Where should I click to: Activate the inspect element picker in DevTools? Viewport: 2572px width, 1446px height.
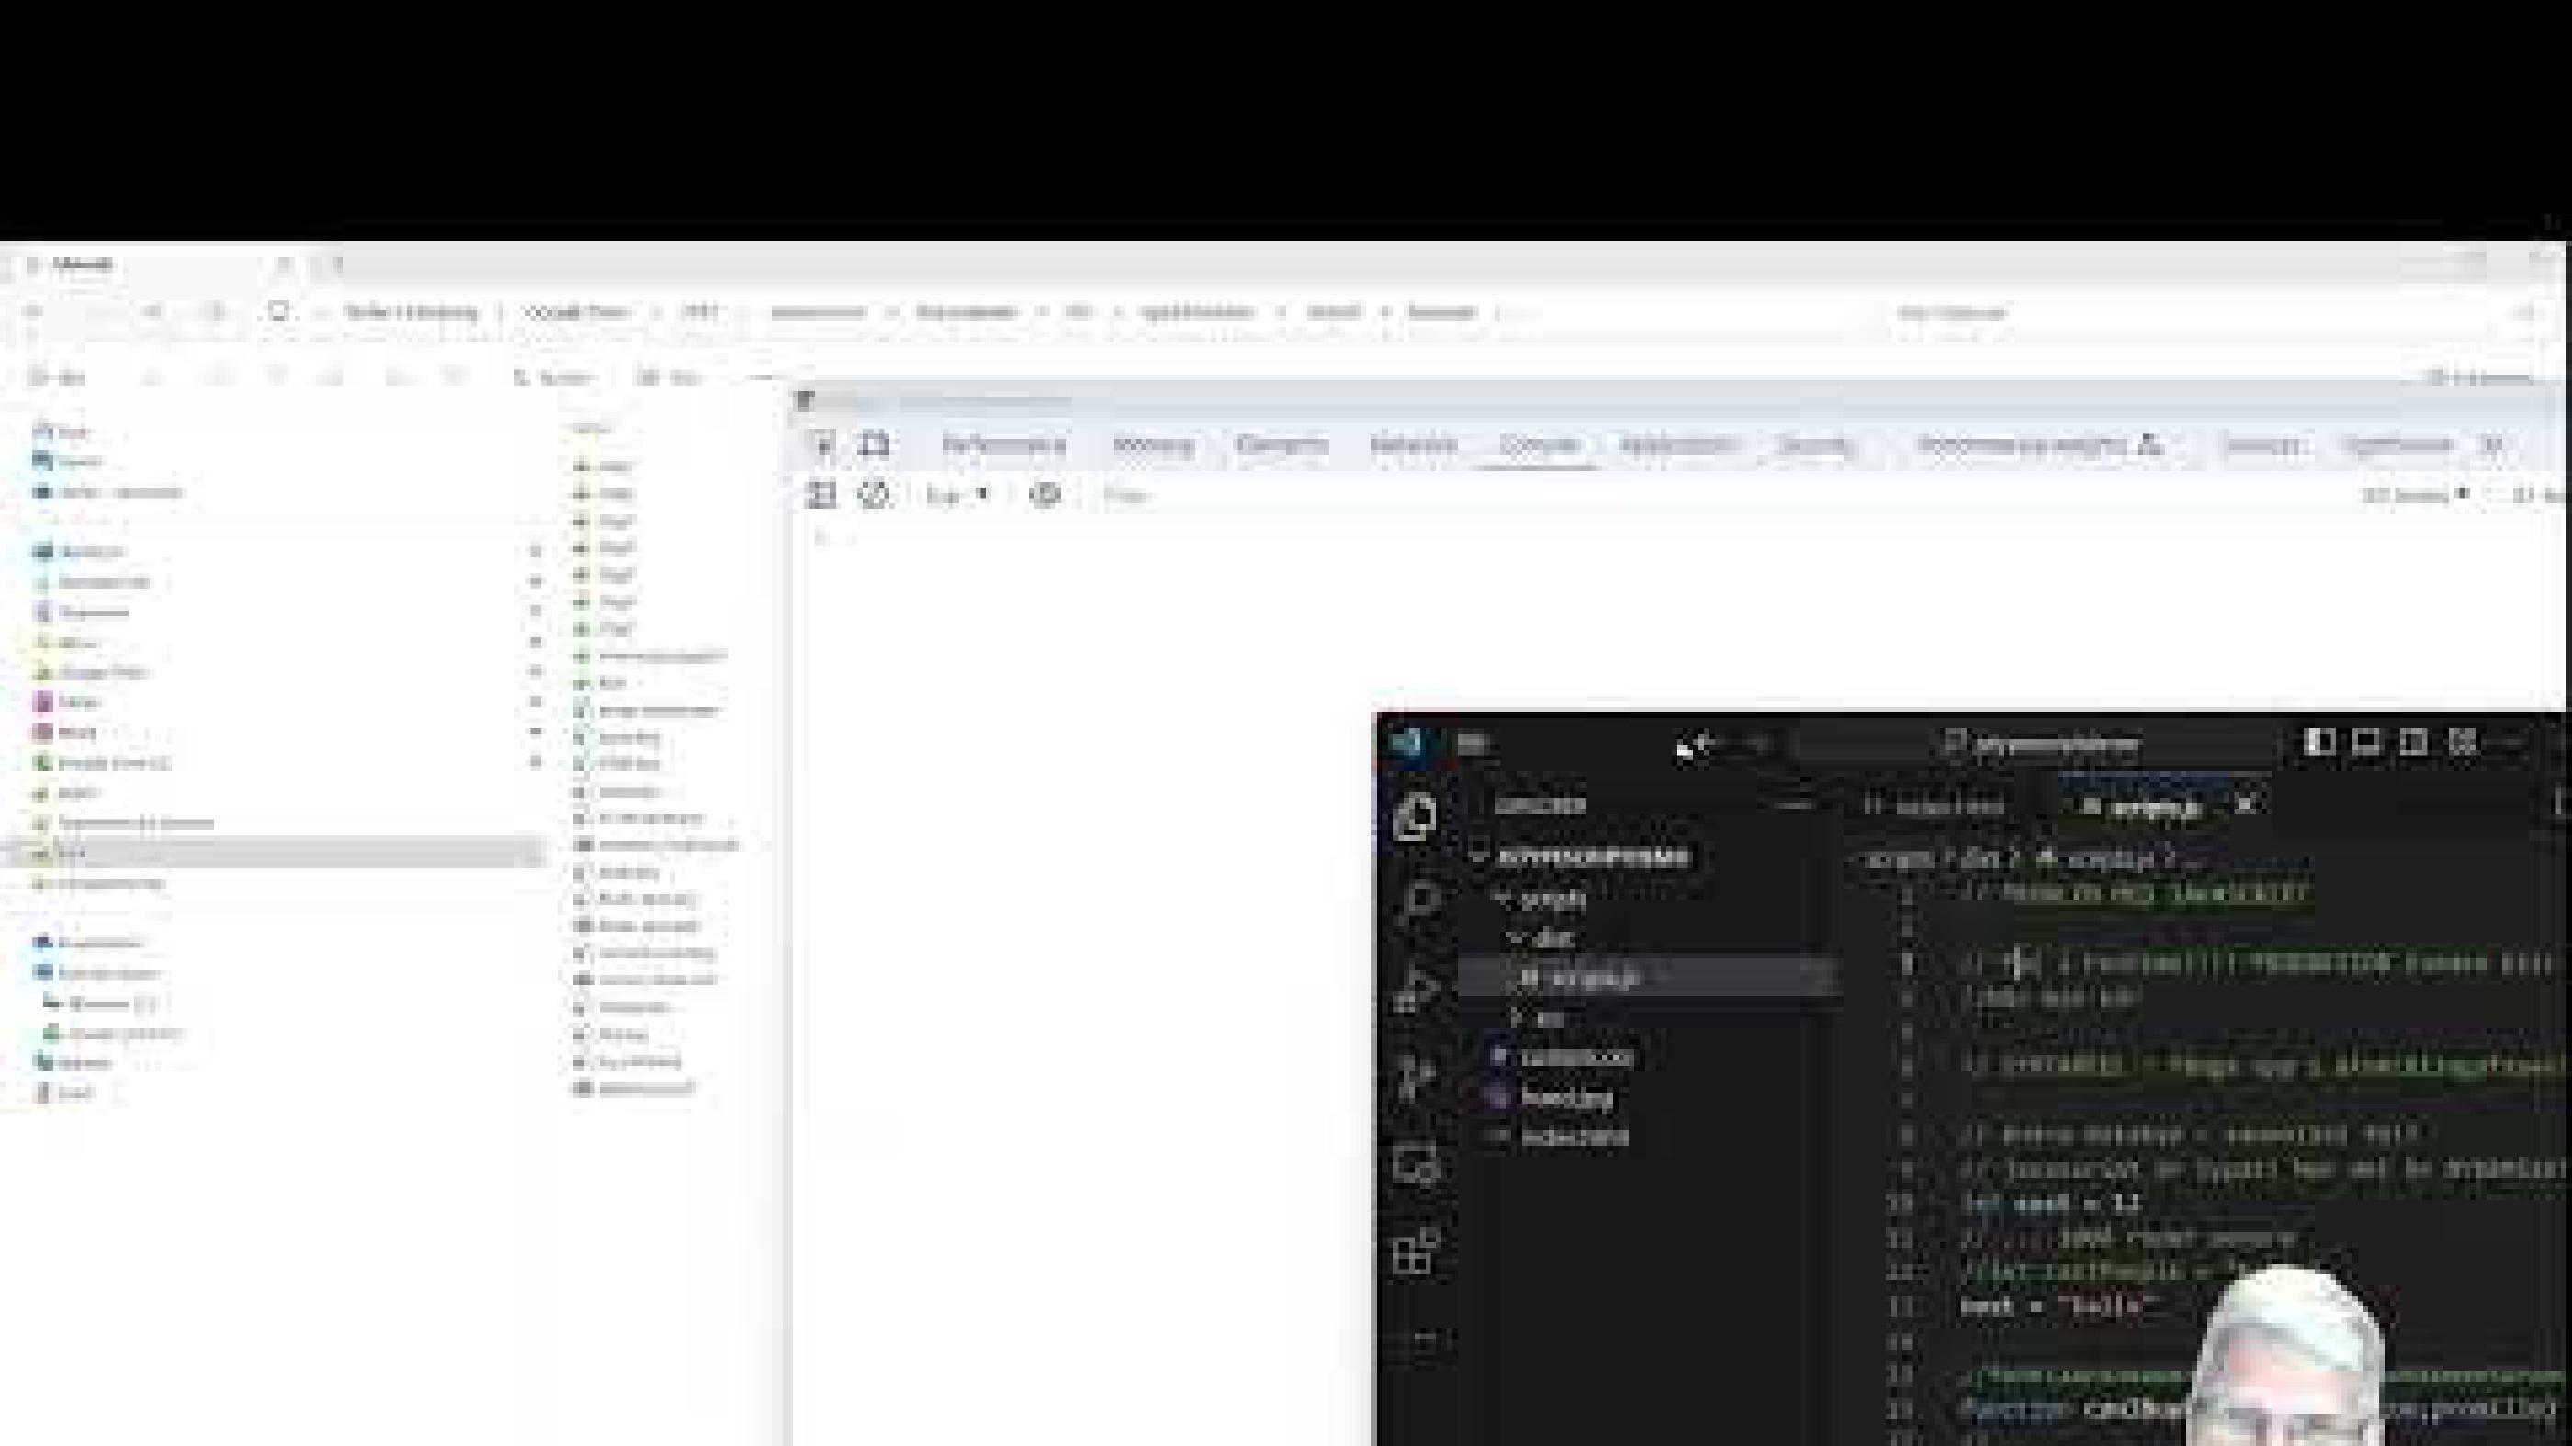pyautogui.click(x=823, y=446)
